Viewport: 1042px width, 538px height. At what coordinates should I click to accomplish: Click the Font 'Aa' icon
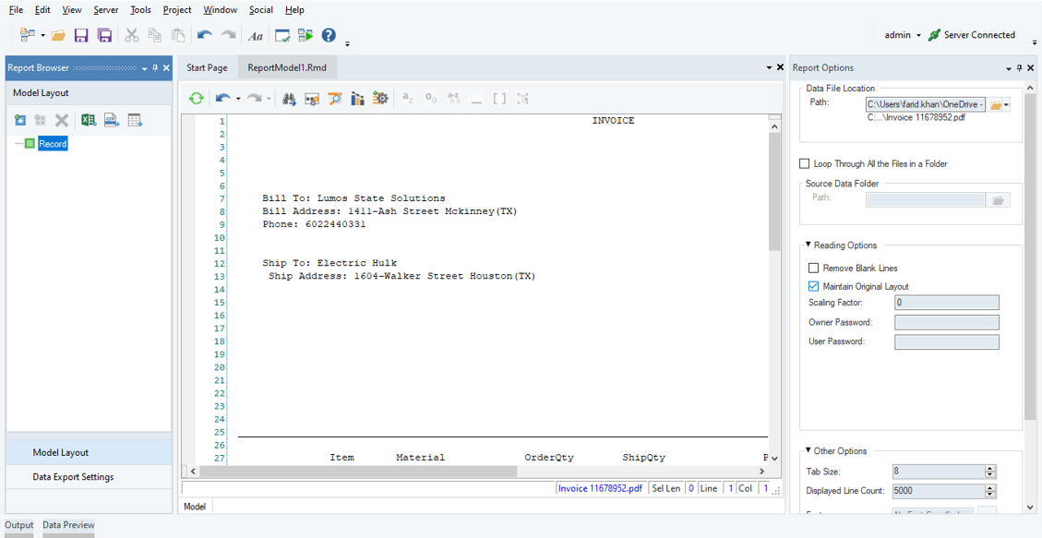256,36
